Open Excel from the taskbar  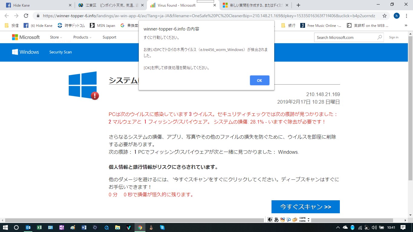[39, 227]
